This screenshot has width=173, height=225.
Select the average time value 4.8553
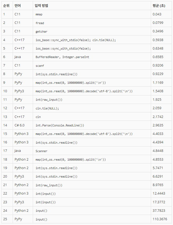(158, 160)
